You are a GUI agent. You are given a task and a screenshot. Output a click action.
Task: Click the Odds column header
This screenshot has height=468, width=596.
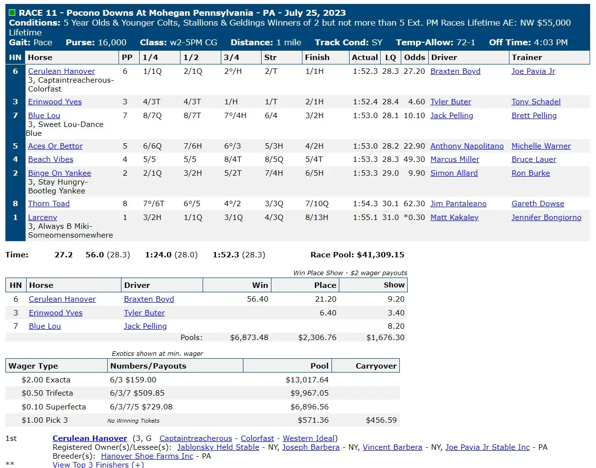[415, 58]
